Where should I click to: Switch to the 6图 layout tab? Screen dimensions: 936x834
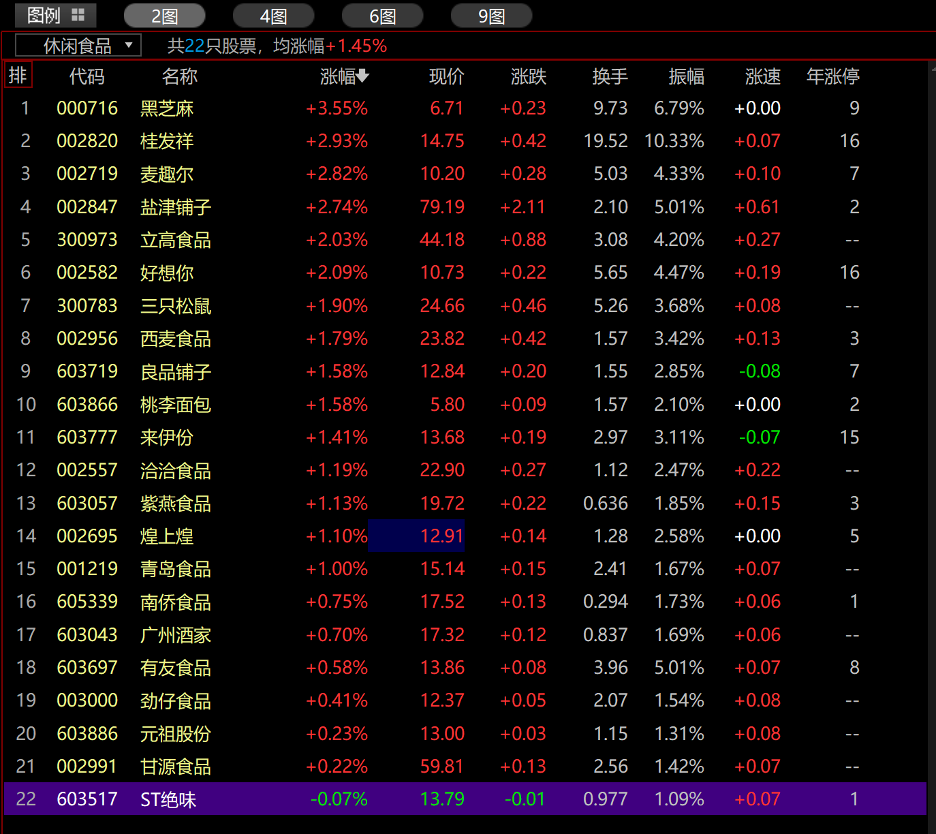382,16
